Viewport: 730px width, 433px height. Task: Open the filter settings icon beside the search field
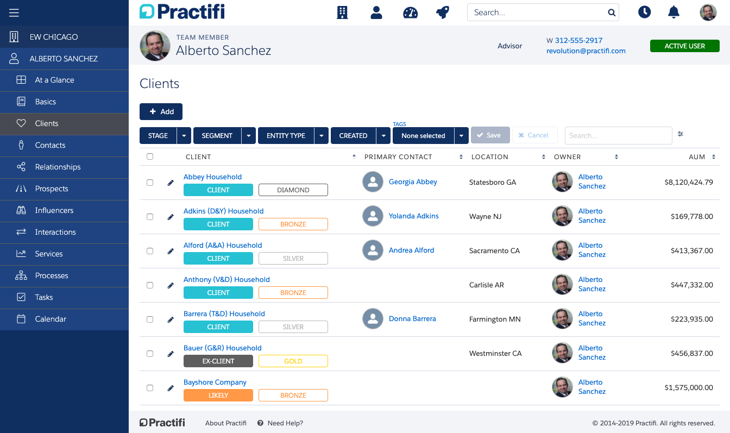680,134
